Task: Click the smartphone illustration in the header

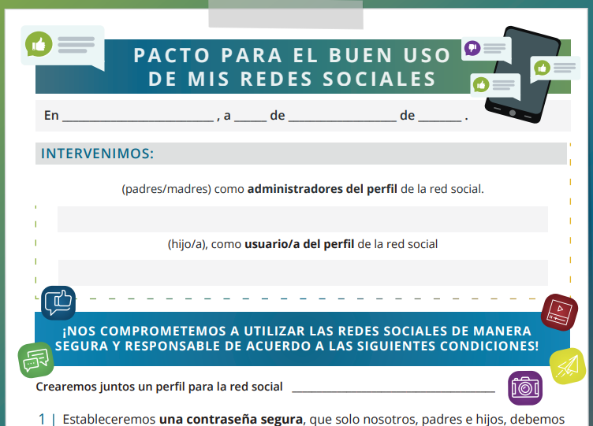Action: (523, 74)
